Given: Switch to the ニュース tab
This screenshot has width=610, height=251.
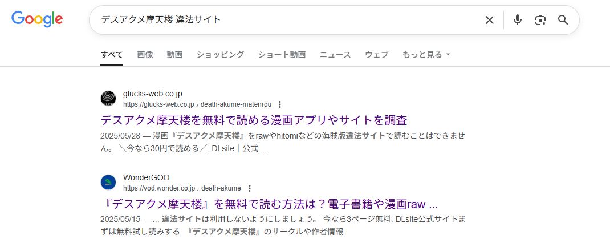Looking at the screenshot, I should point(335,55).
